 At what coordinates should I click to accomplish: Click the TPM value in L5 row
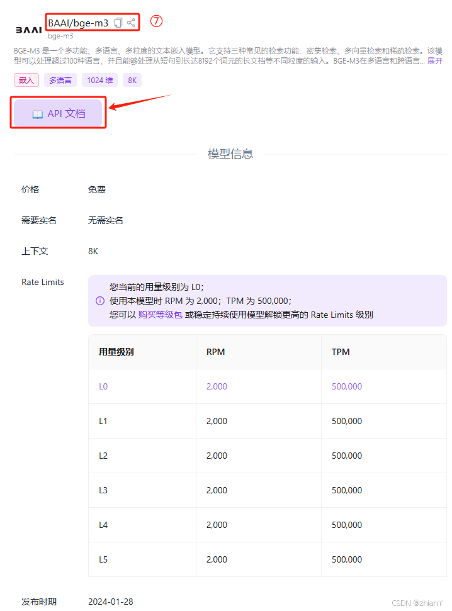pyautogui.click(x=347, y=559)
